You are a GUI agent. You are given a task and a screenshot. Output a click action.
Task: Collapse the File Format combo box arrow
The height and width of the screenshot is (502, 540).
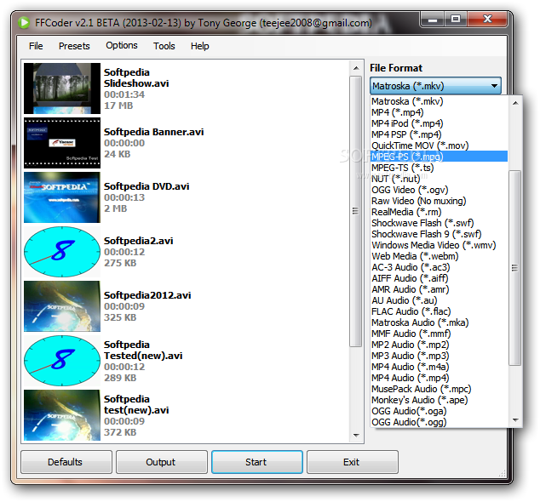(494, 86)
